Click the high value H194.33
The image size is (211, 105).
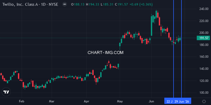(93, 4)
